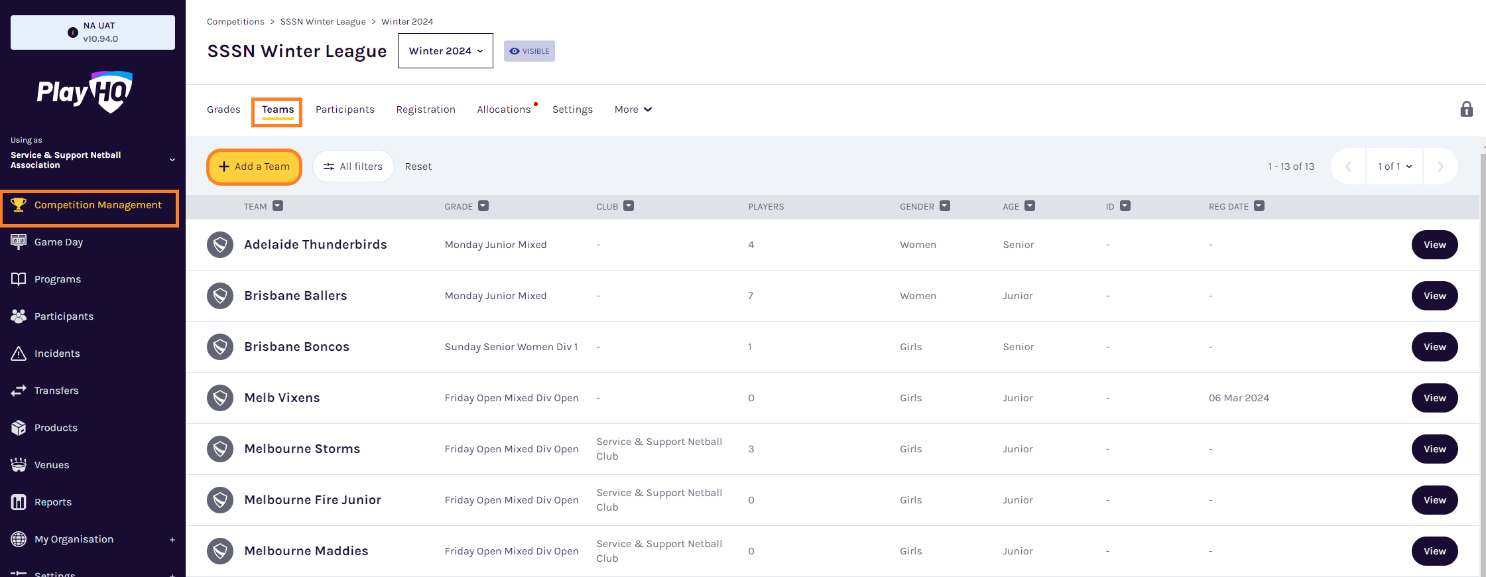Click the Competition Management trophy icon
This screenshot has height=577, width=1486.
point(19,205)
